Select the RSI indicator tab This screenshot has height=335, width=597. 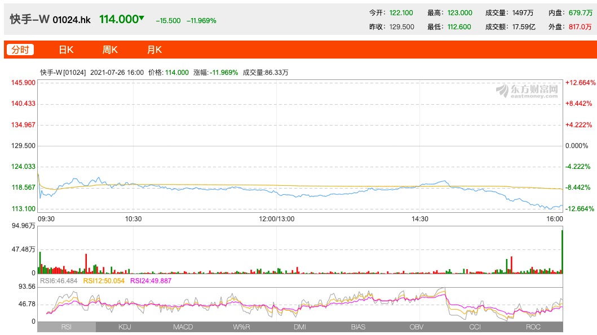click(x=67, y=327)
